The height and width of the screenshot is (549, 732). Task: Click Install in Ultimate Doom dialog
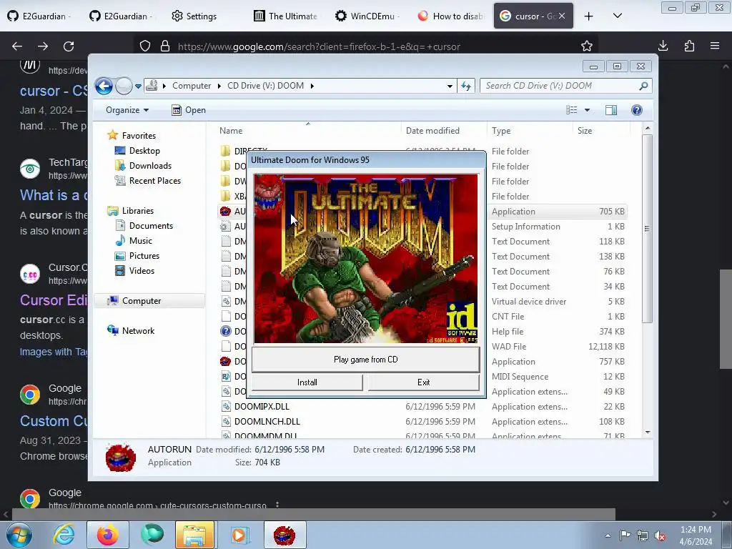tap(307, 382)
